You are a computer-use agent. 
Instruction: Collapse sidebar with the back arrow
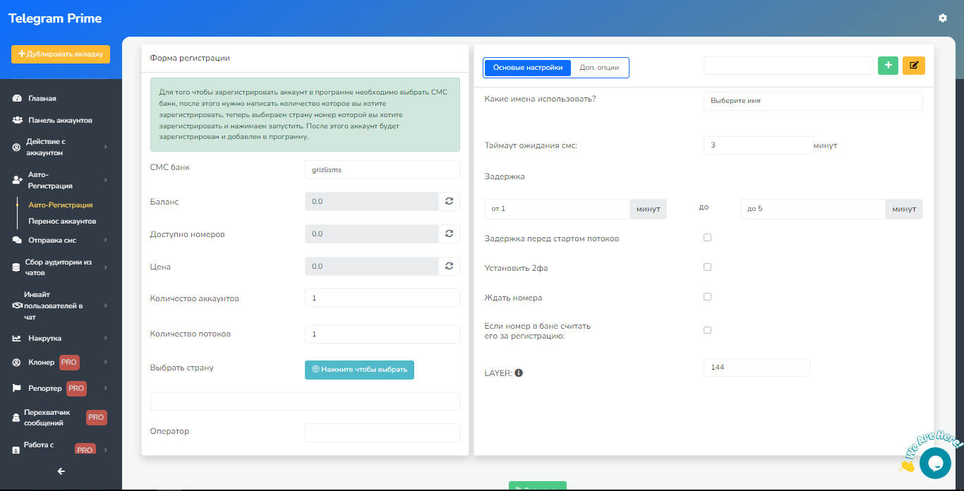[61, 471]
